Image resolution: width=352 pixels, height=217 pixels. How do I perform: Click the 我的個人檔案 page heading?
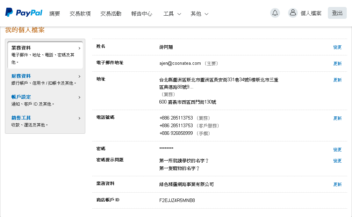25,30
